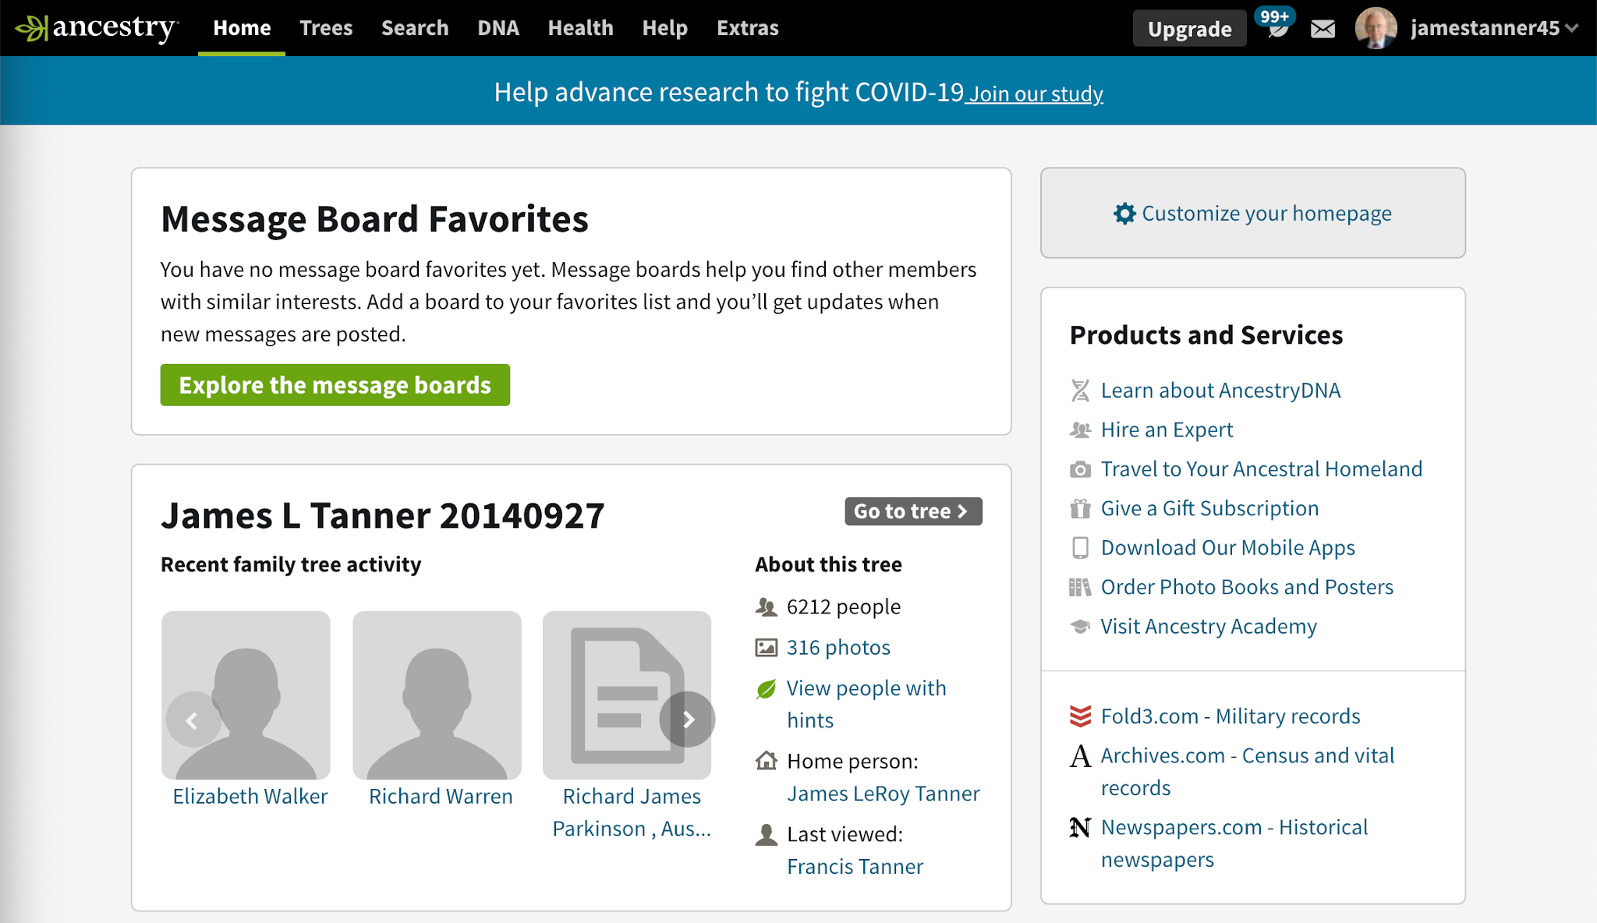1597x923 pixels.
Task: Click the green leaf hints icon
Action: tap(766, 688)
